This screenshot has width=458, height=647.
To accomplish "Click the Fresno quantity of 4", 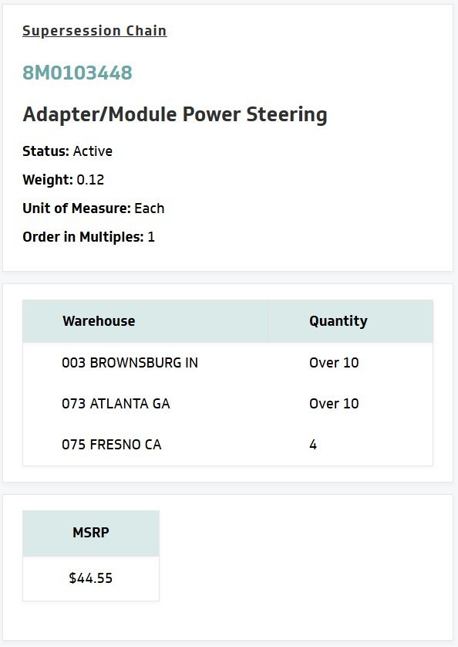I will pyautogui.click(x=312, y=445).
